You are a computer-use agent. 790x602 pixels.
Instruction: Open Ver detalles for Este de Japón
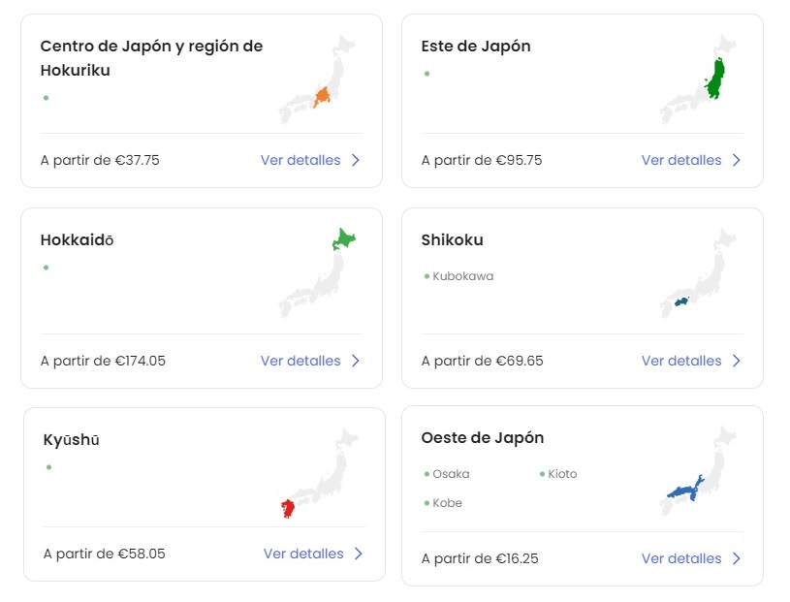[681, 160]
